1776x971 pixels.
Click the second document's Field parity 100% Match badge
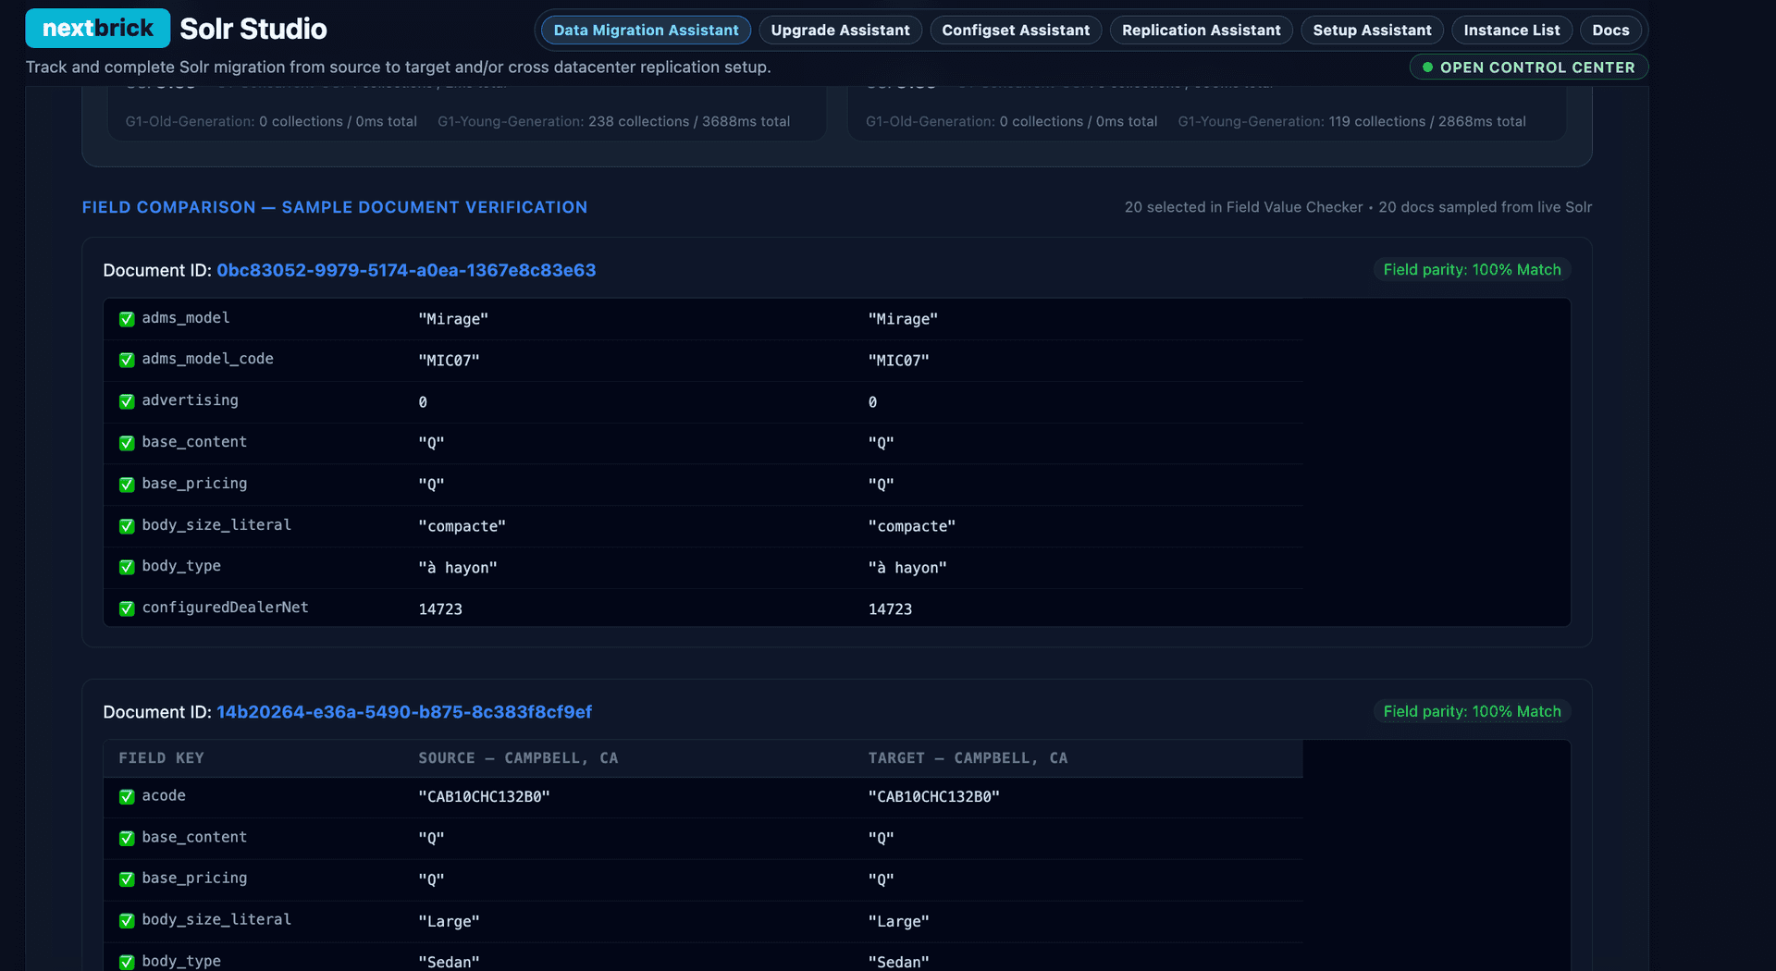(1472, 711)
